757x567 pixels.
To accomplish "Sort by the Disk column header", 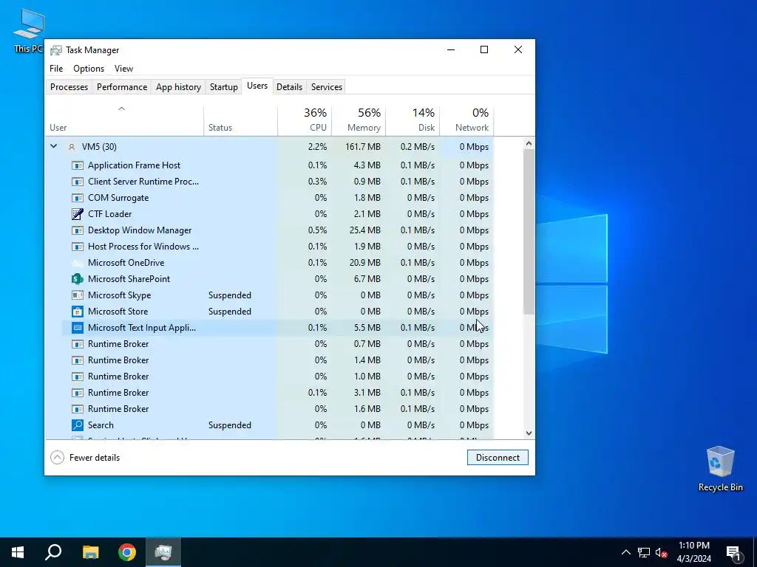I will pos(413,120).
